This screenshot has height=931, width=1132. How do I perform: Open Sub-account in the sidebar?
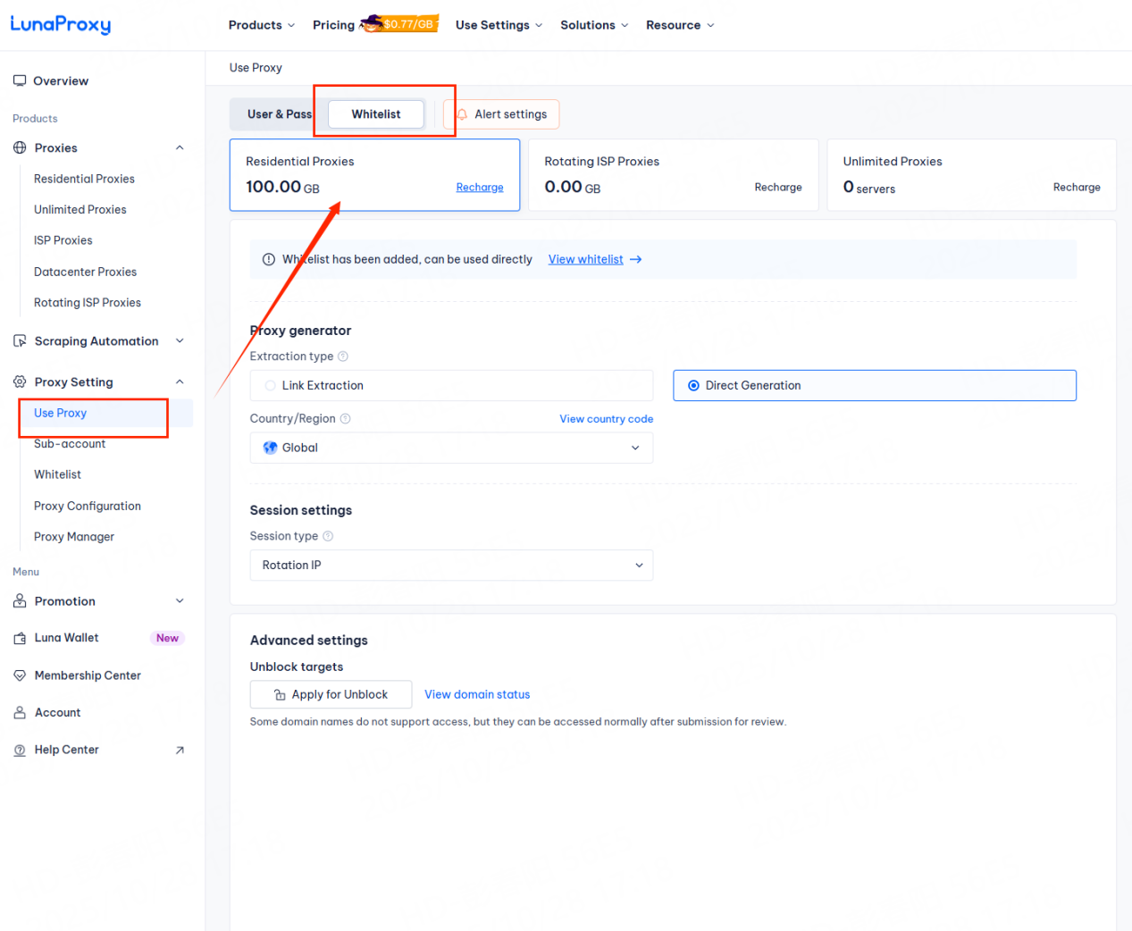70,444
